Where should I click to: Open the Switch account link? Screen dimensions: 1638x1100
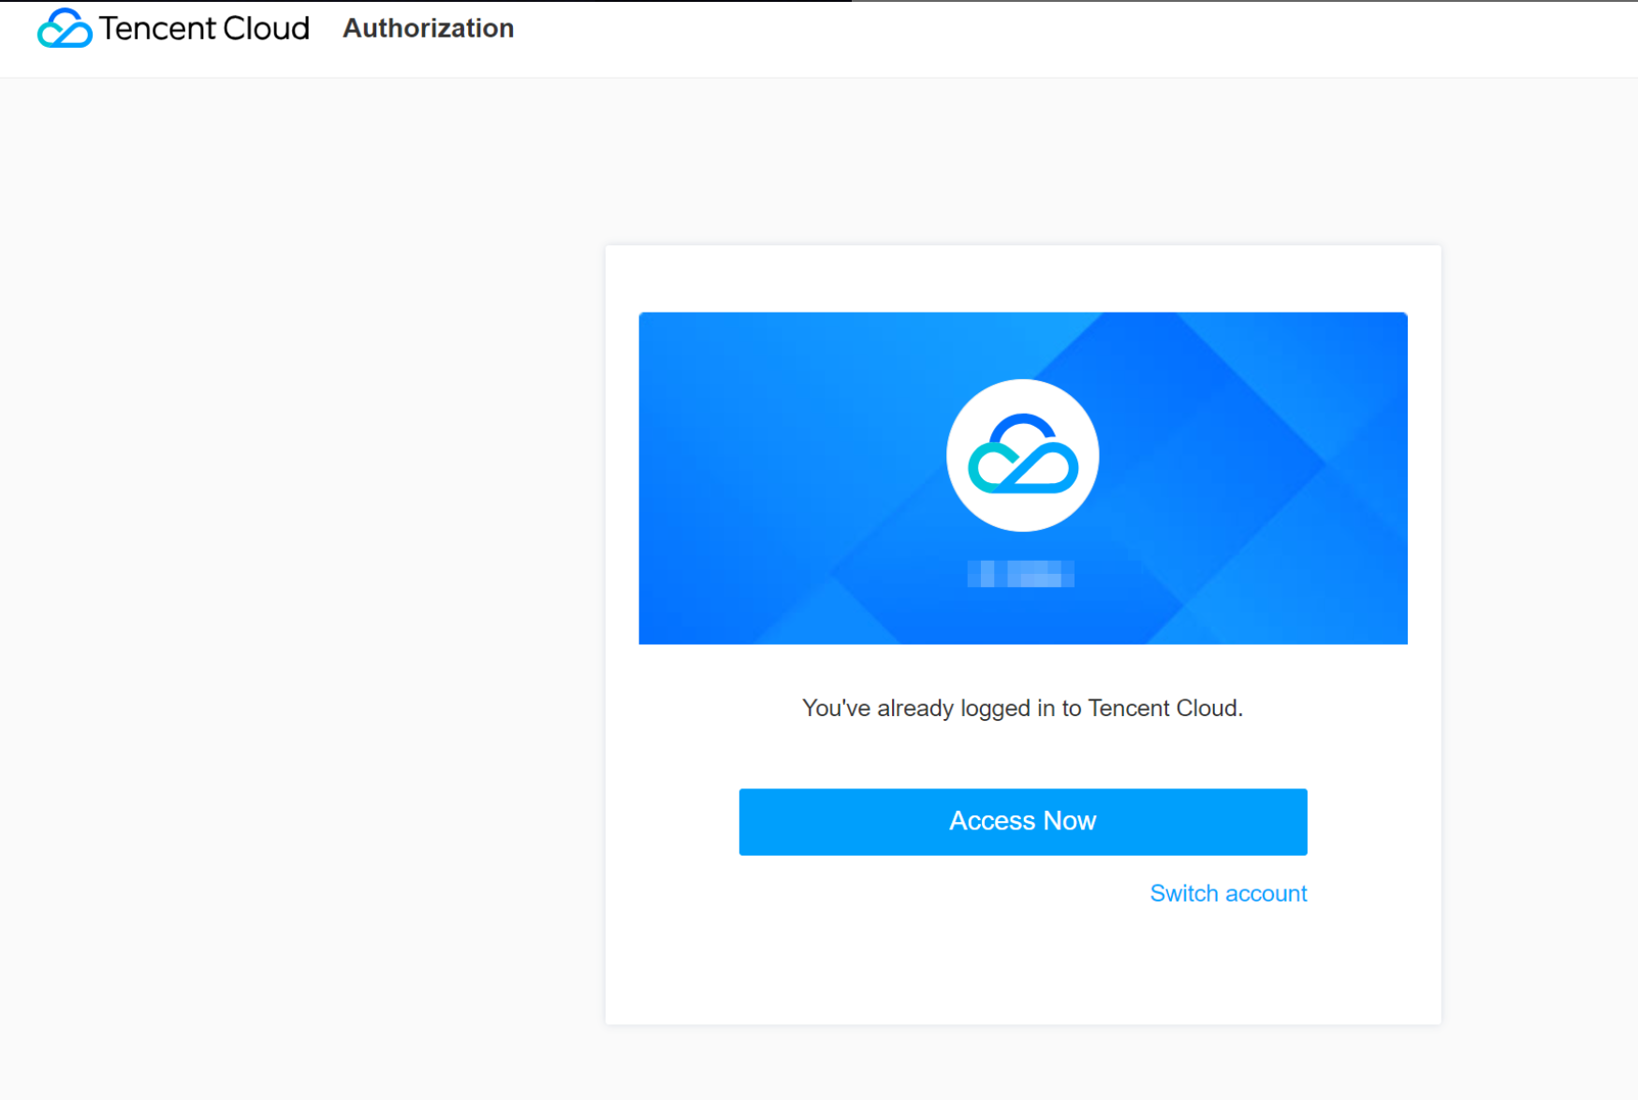(x=1227, y=893)
